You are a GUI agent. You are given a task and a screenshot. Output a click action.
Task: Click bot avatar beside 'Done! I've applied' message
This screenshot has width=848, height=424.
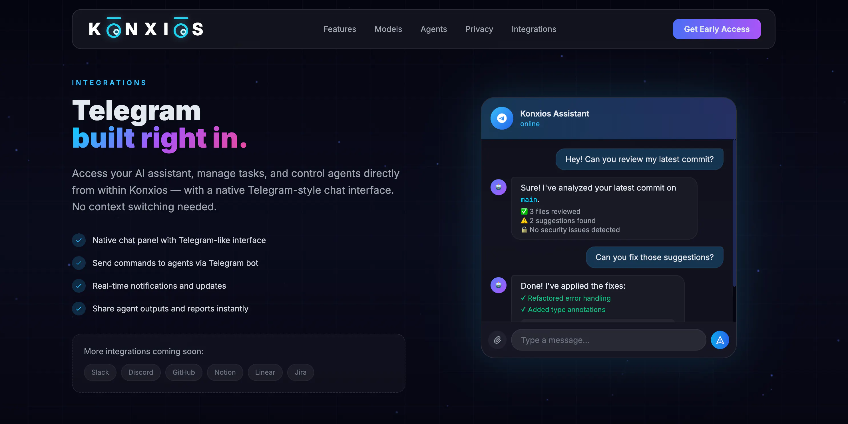pyautogui.click(x=499, y=285)
